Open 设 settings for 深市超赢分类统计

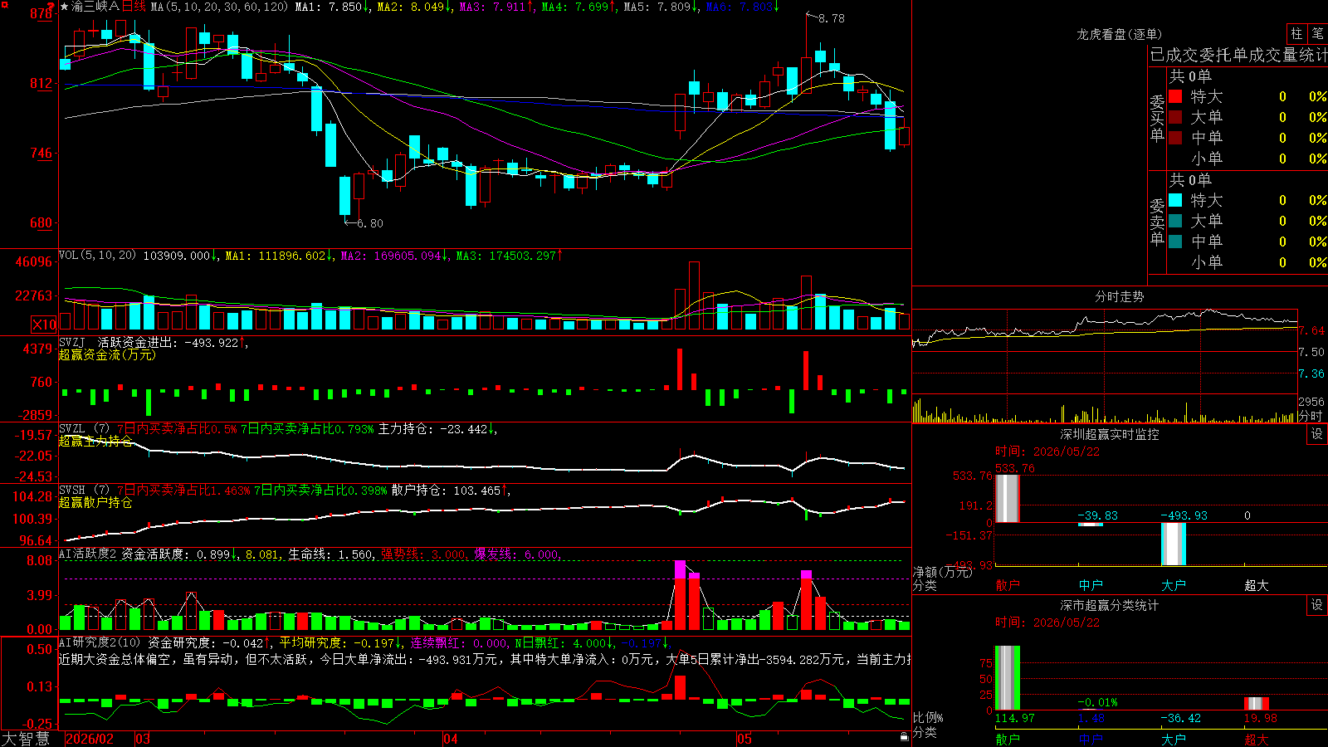[x=1317, y=605]
